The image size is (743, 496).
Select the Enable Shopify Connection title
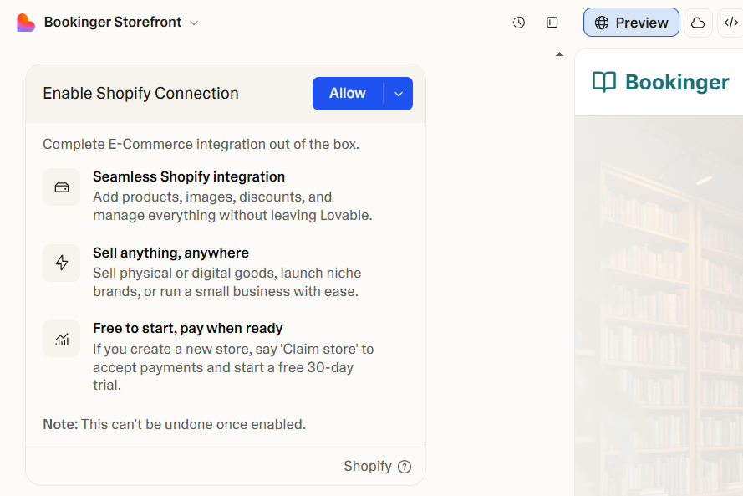(x=140, y=93)
